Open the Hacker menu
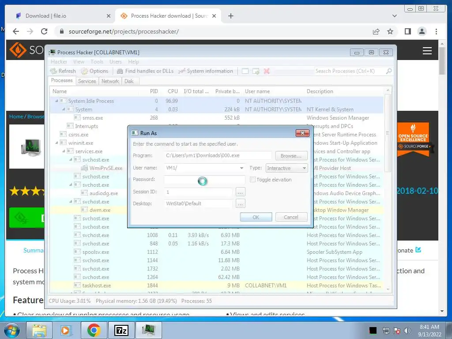This screenshot has height=339, width=452. pos(59,62)
